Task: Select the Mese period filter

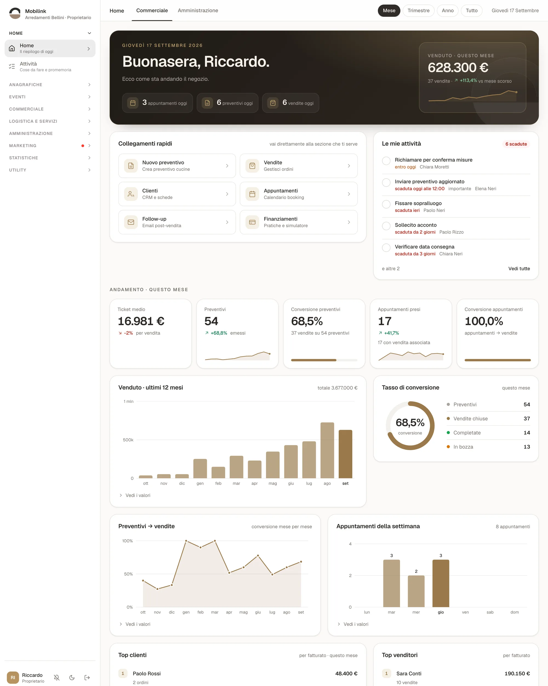Action: [389, 10]
